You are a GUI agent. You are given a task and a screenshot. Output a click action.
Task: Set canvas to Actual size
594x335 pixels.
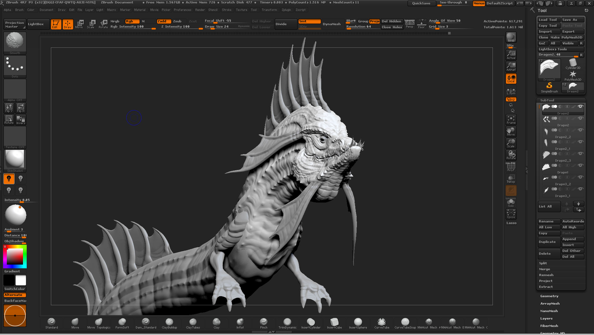click(511, 55)
